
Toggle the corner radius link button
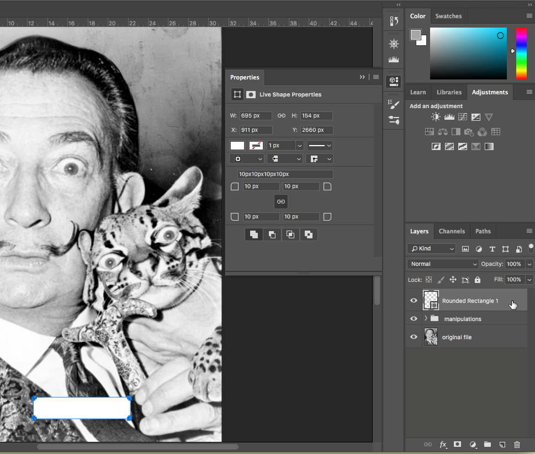[x=281, y=201]
